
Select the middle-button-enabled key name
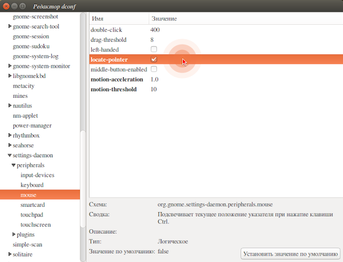[x=119, y=69]
